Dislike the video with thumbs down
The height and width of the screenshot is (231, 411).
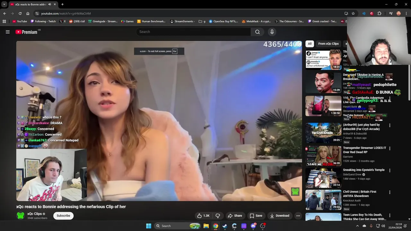tap(218, 216)
